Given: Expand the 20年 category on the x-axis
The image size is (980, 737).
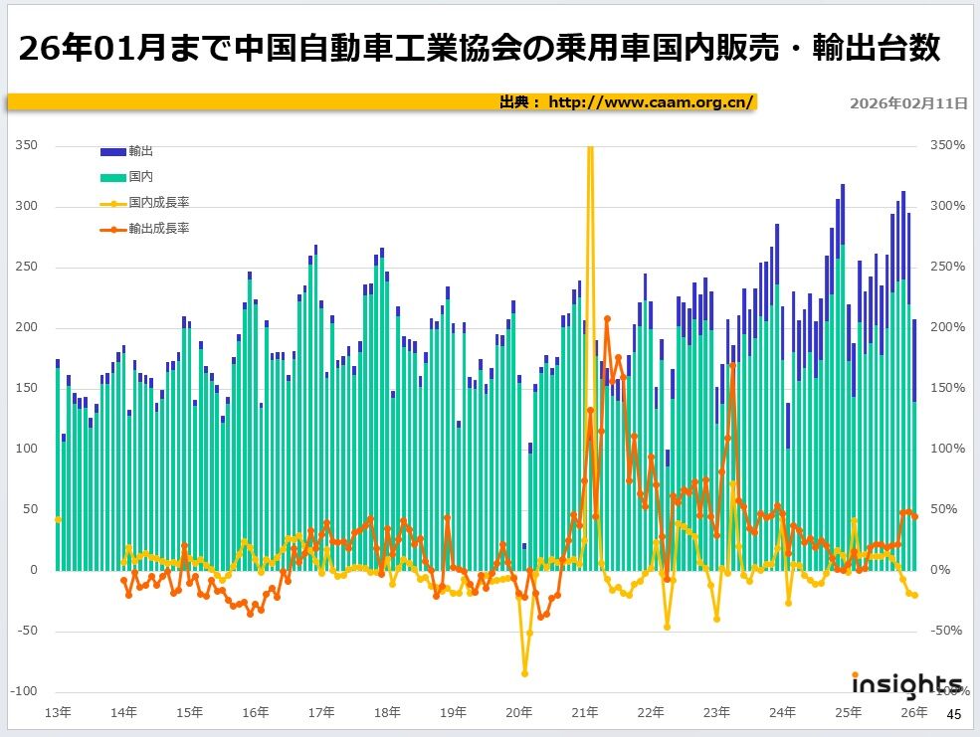Looking at the screenshot, I should point(519,712).
